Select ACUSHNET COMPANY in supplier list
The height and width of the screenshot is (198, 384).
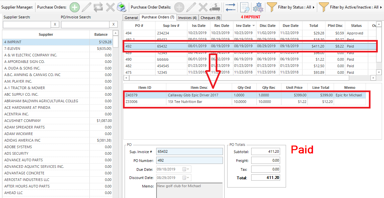tap(23, 121)
